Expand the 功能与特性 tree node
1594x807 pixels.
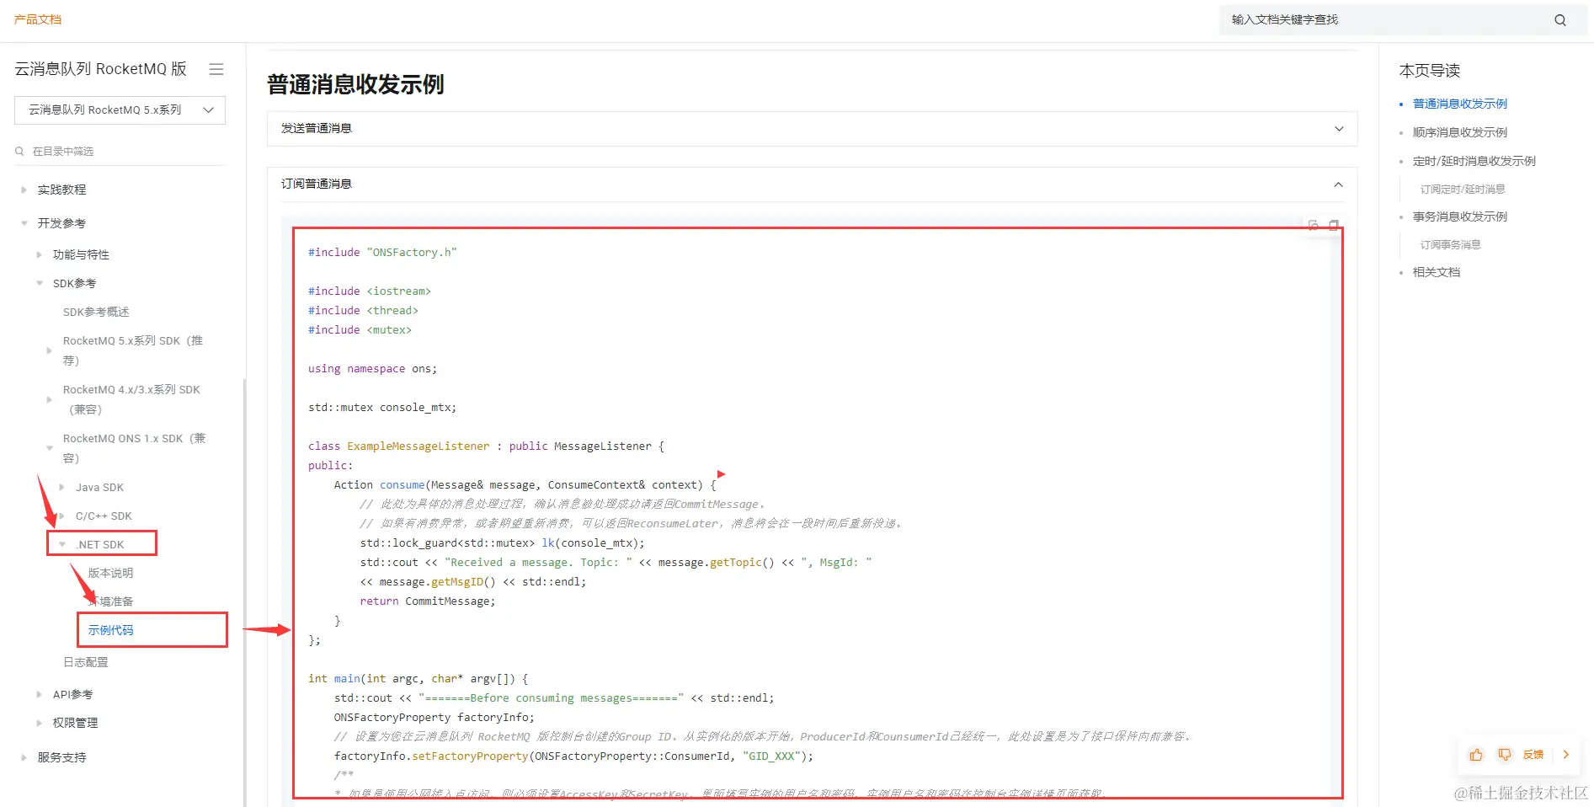(x=40, y=254)
